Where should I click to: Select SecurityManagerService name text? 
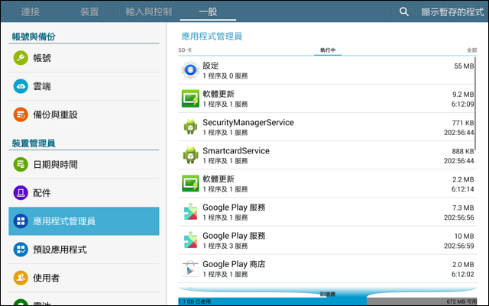[248, 122]
